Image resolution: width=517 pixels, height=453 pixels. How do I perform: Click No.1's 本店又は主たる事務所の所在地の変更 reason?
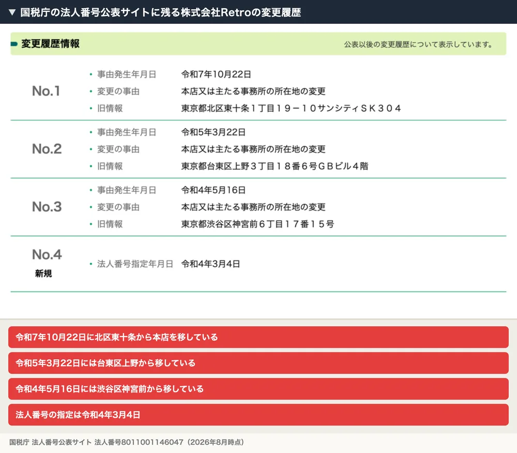tap(253, 92)
